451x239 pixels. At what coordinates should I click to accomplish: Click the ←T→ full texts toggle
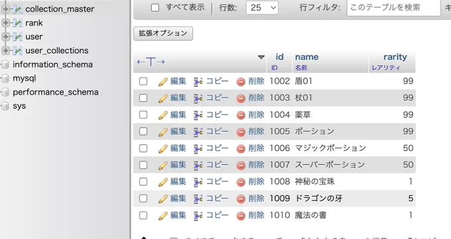click(151, 62)
